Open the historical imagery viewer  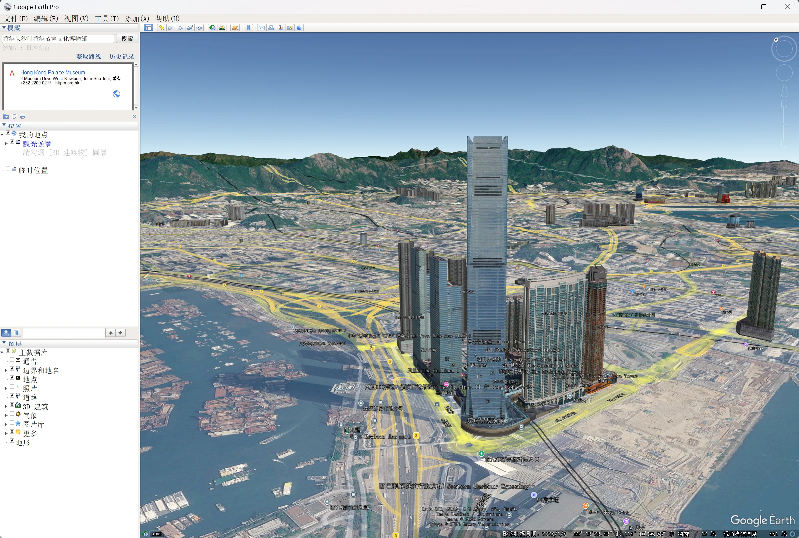pyautogui.click(x=212, y=28)
